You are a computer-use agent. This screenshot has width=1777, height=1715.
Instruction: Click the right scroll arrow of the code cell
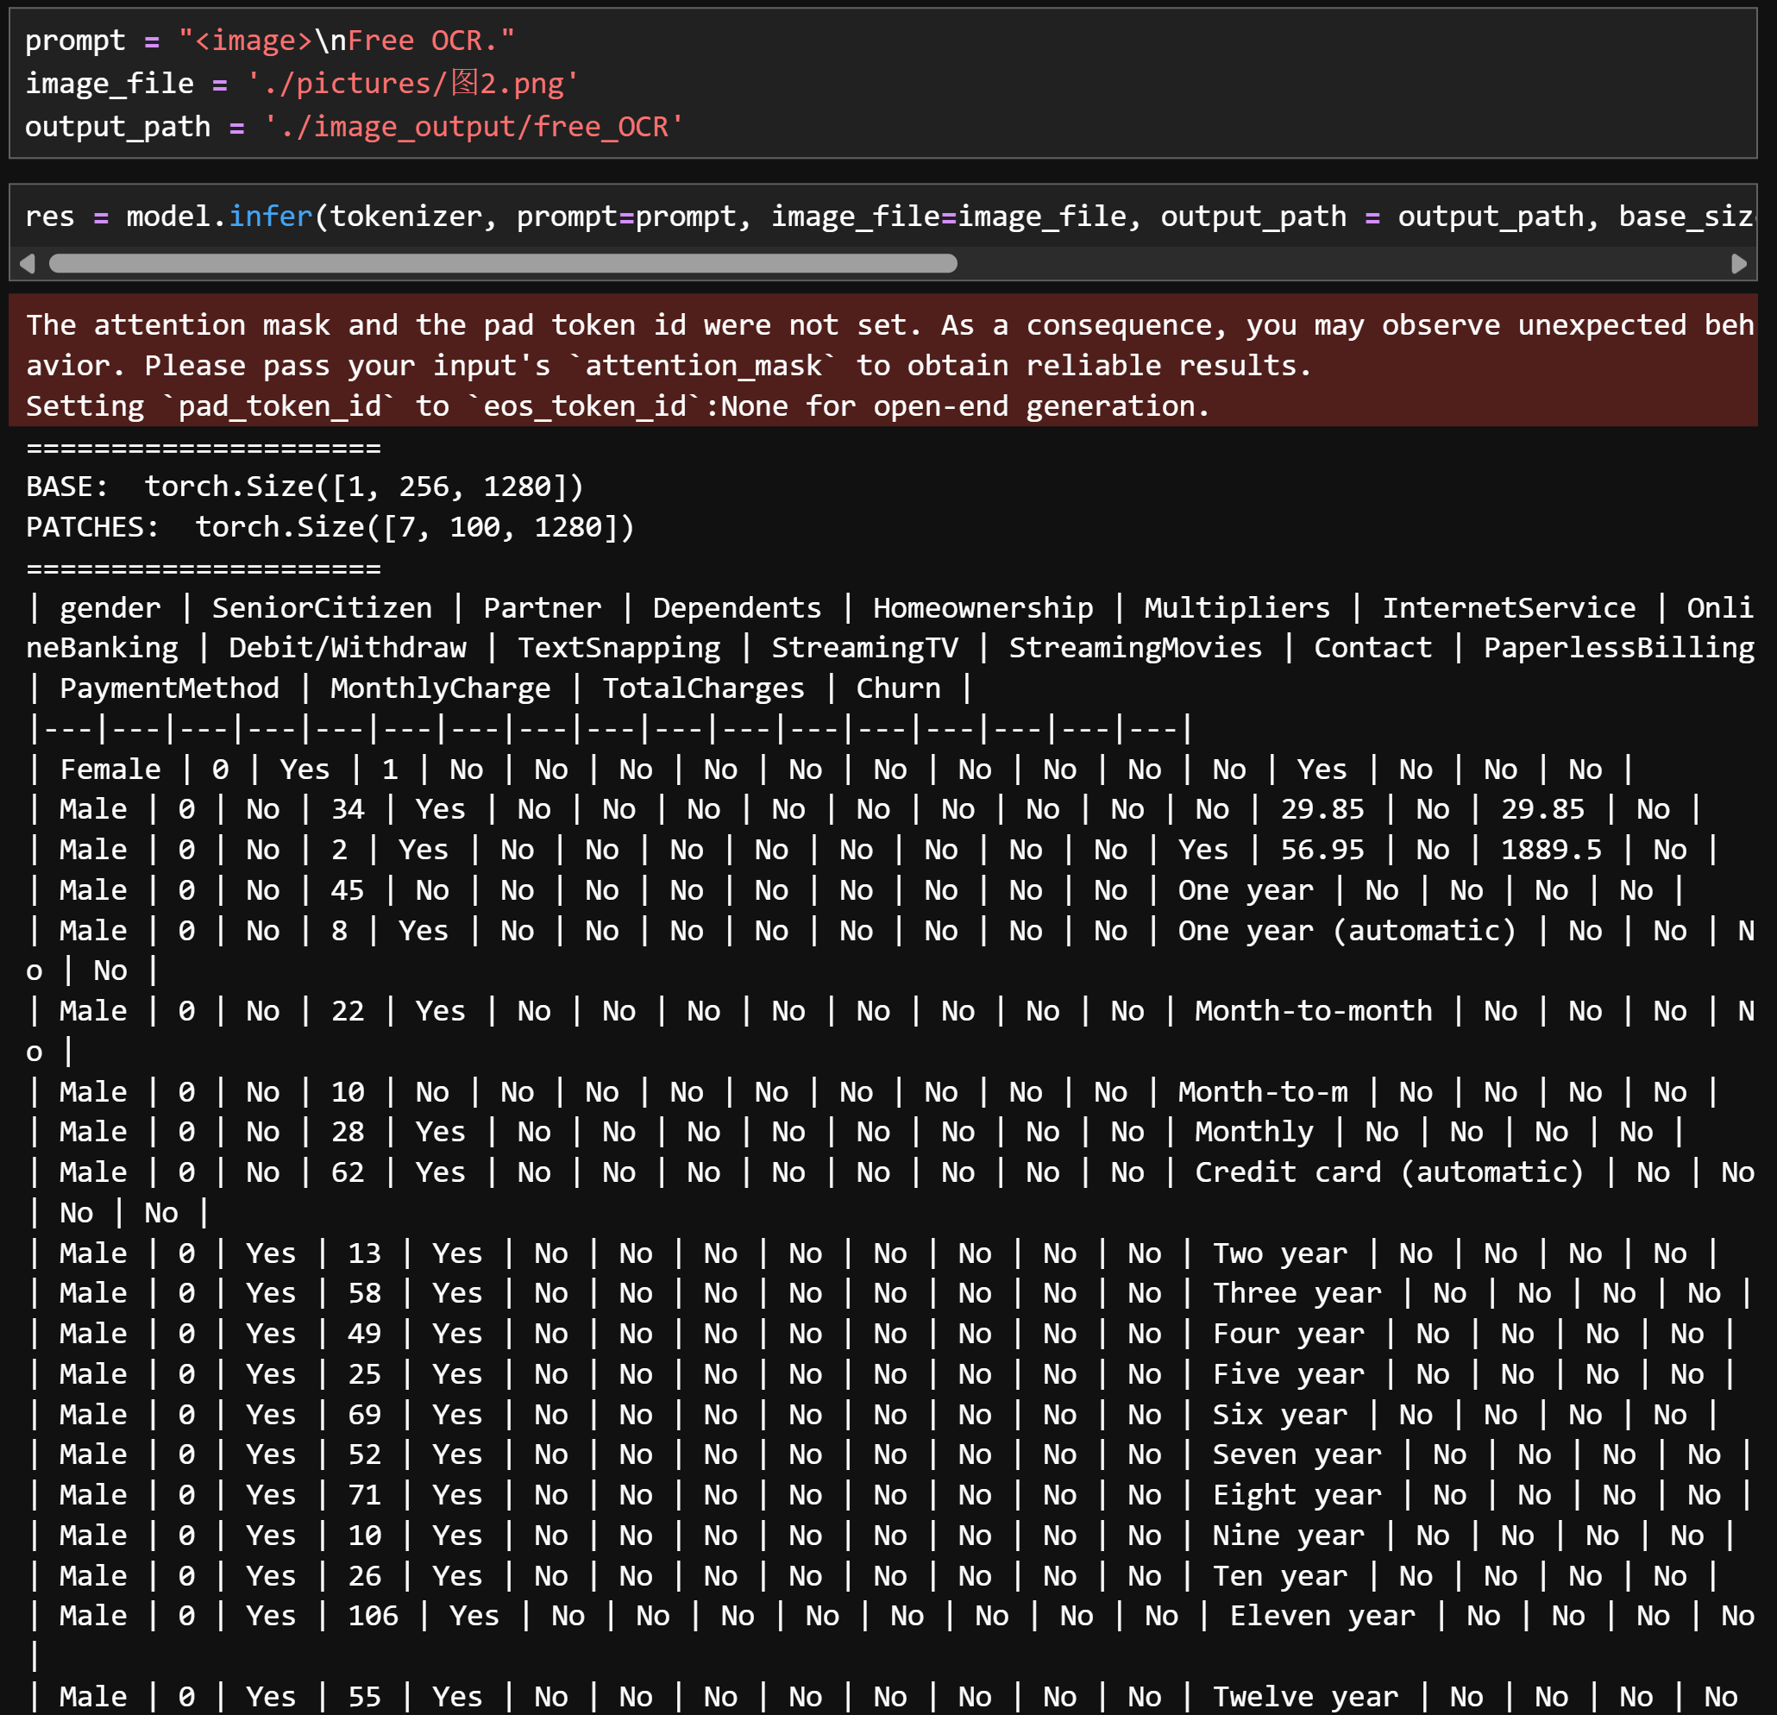(1738, 264)
